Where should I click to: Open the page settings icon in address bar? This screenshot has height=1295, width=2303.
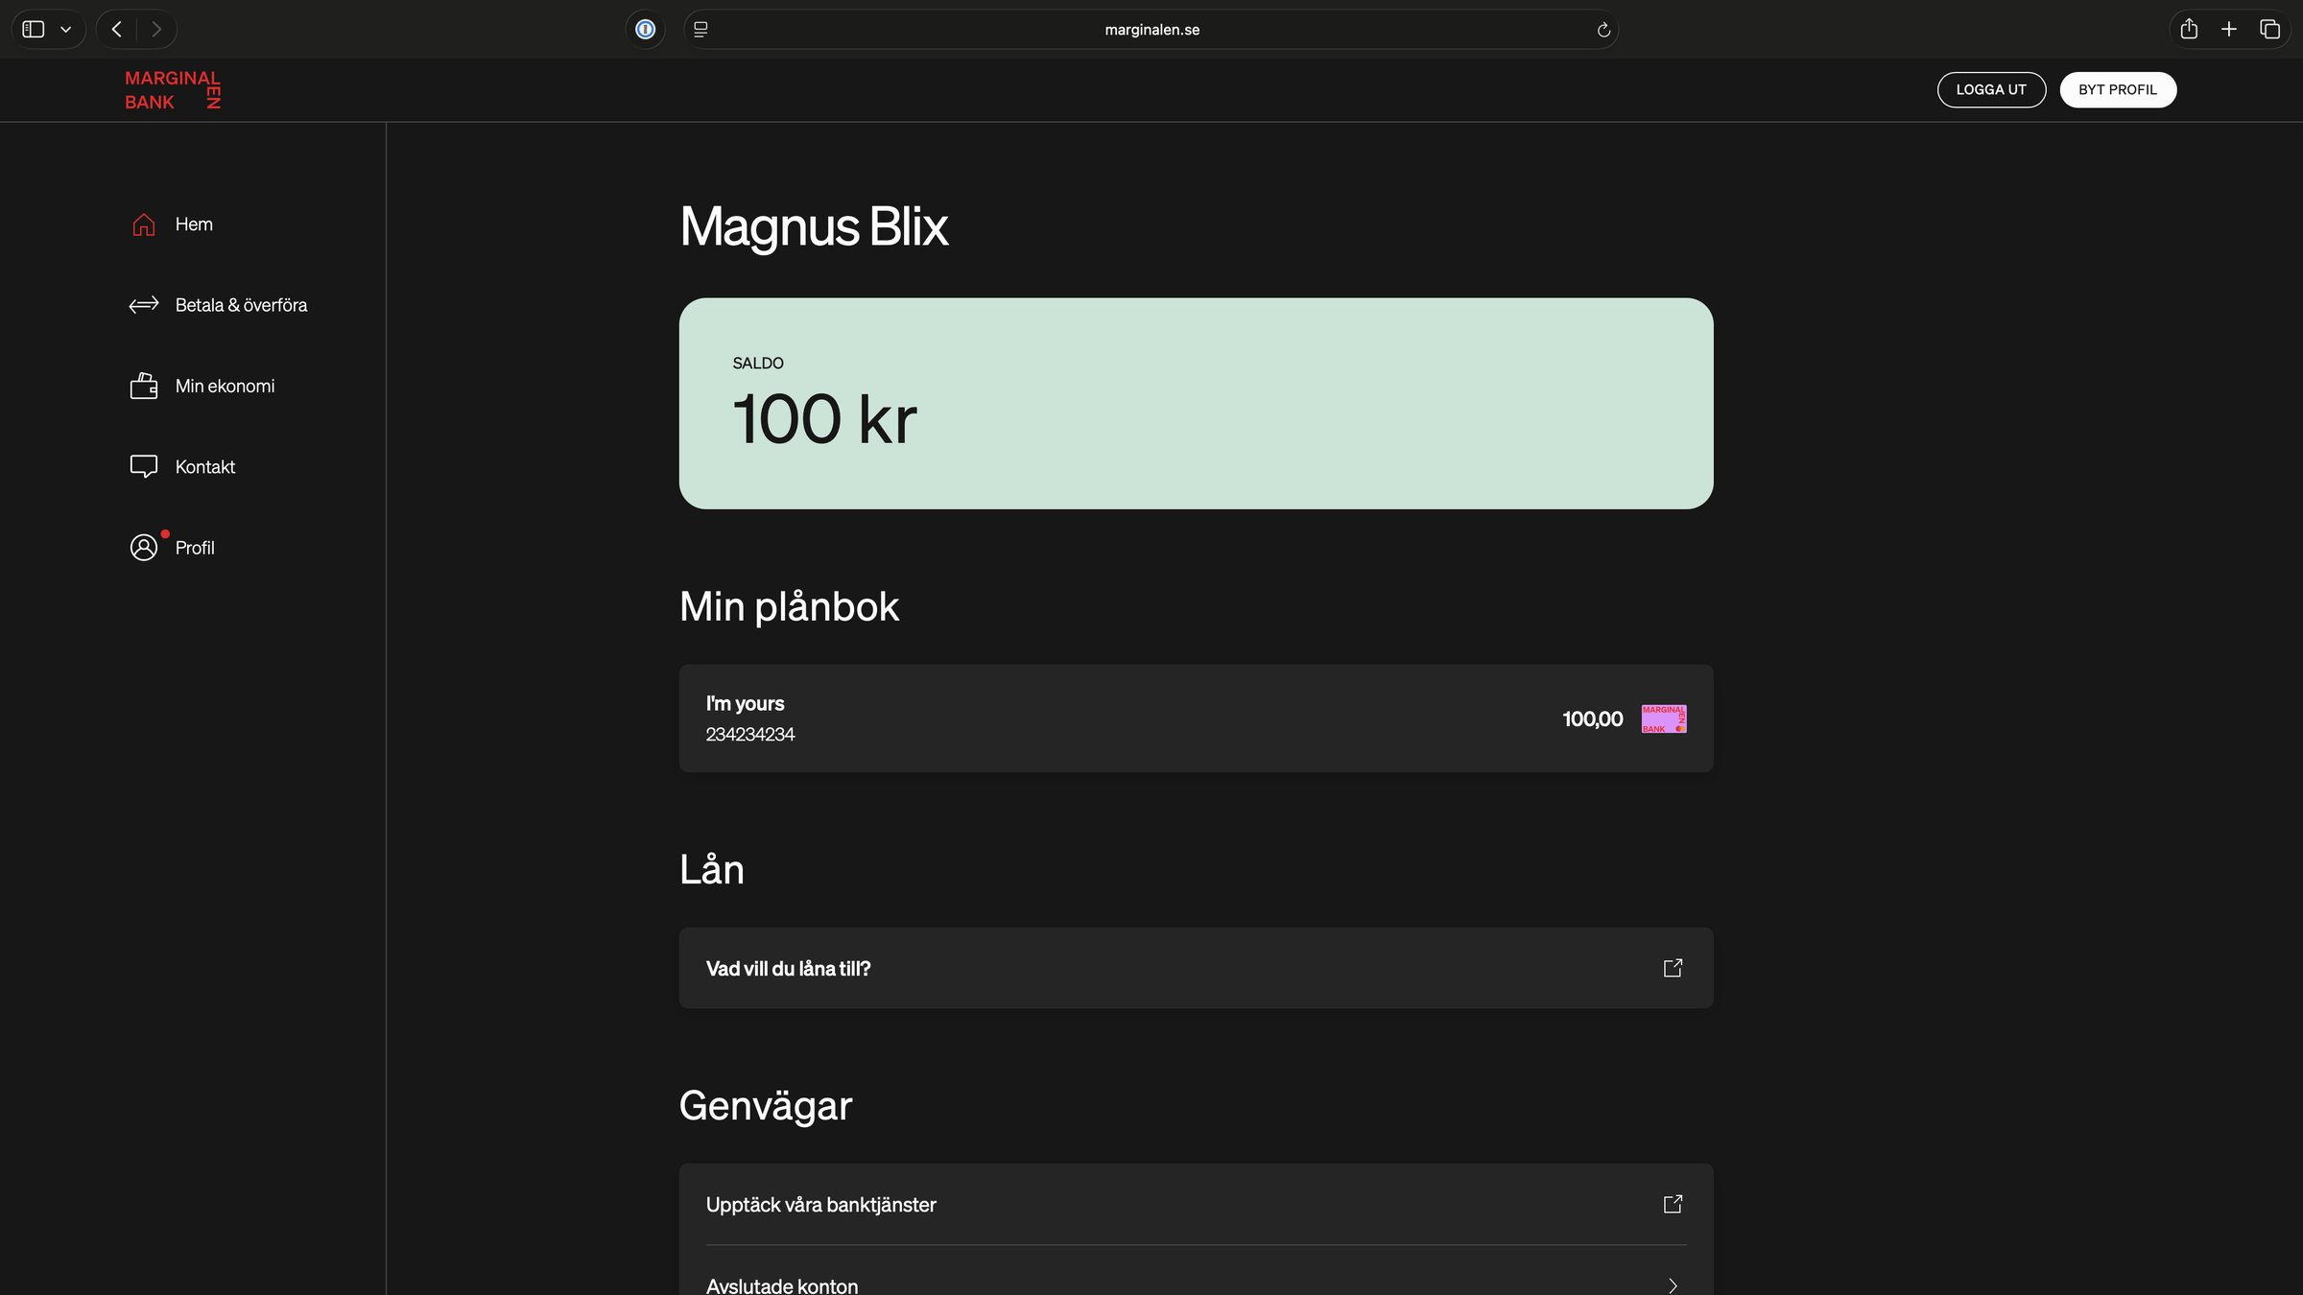tap(700, 29)
